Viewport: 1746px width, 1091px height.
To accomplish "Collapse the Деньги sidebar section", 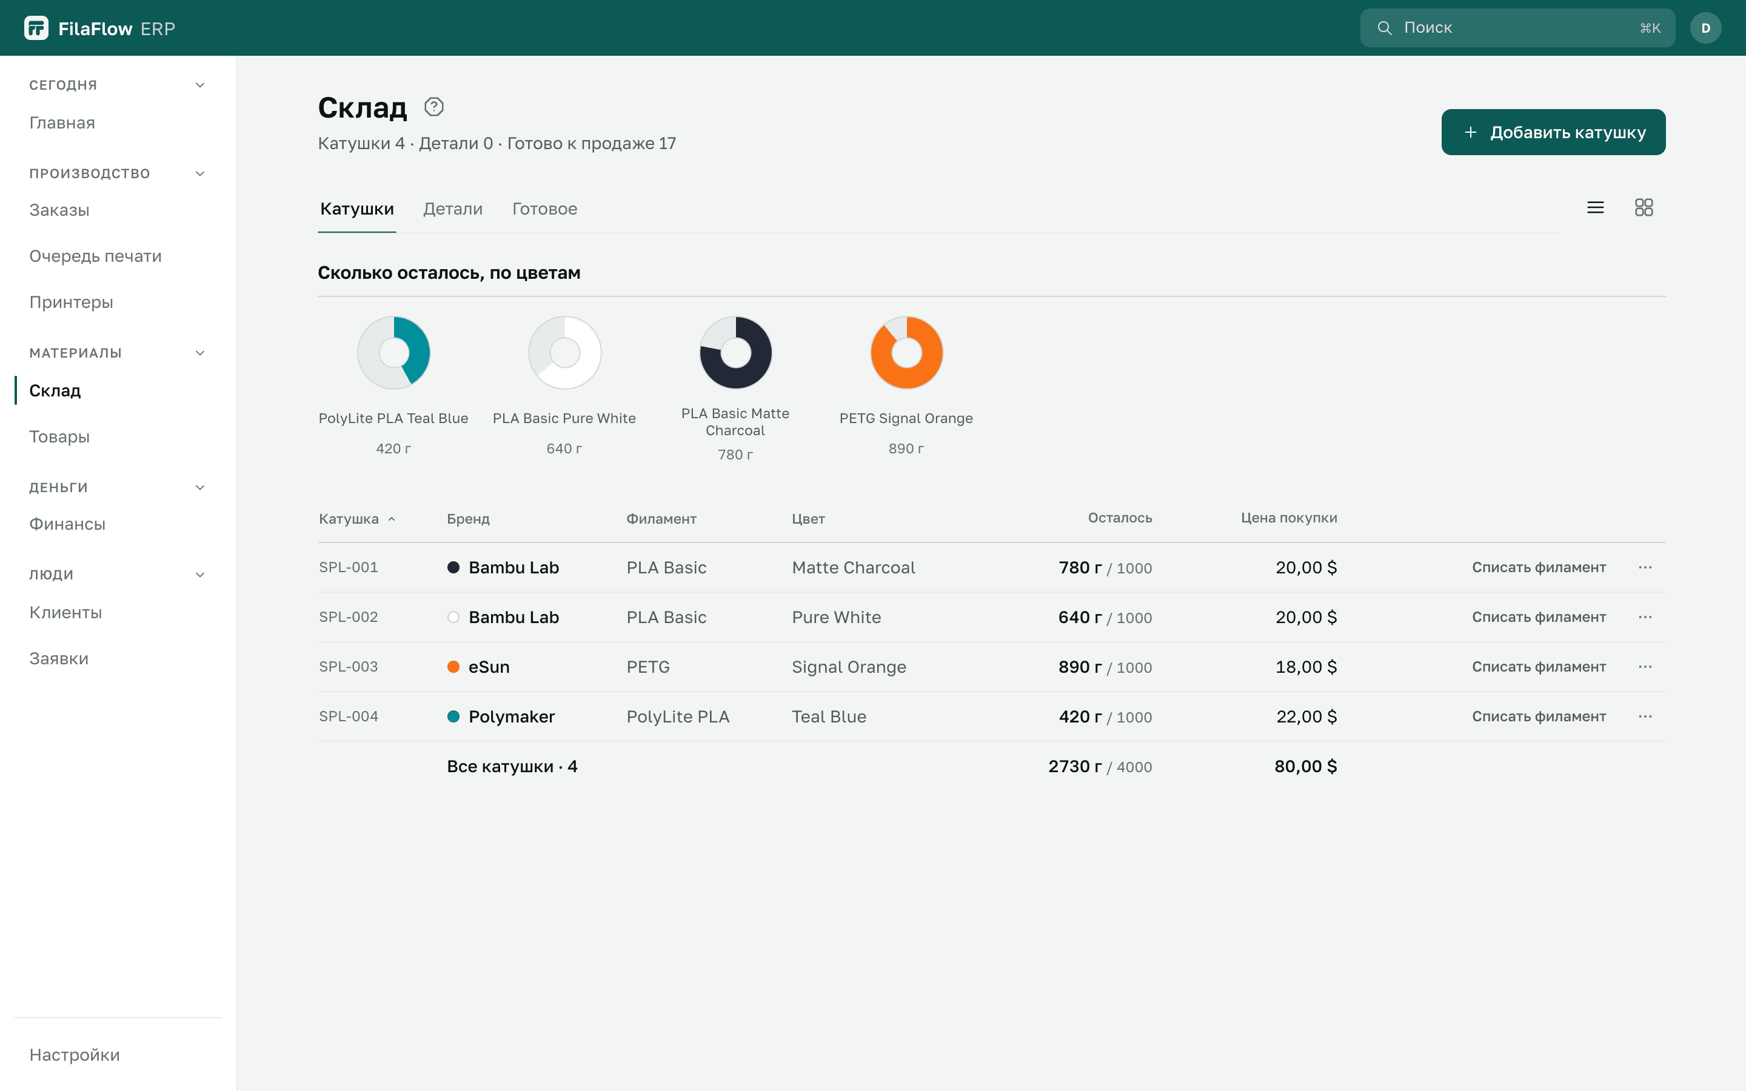I will (x=200, y=487).
